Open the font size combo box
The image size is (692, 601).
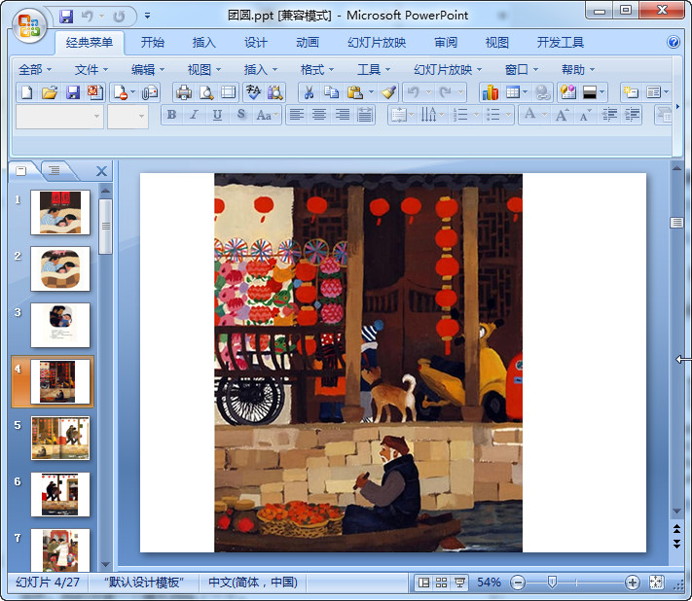127,117
